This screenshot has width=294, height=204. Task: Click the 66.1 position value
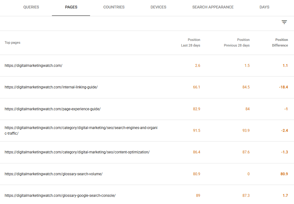click(196, 87)
